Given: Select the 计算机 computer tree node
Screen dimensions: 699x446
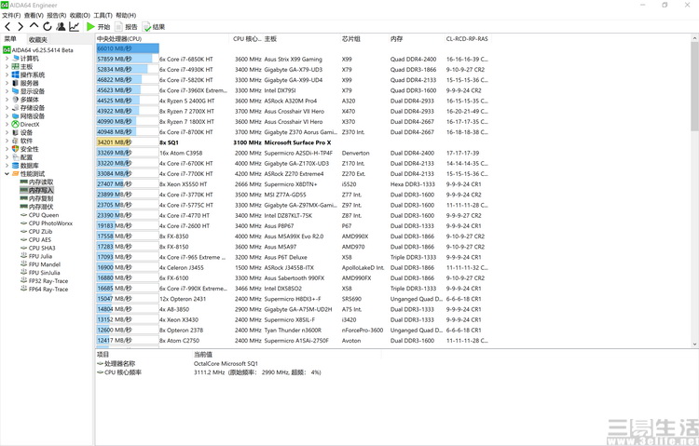Looking at the screenshot, I should point(26,59).
